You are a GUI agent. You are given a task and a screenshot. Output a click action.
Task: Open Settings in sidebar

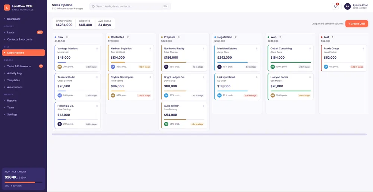point(23,114)
